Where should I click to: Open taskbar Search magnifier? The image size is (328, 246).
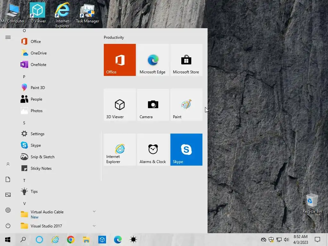[23, 240]
